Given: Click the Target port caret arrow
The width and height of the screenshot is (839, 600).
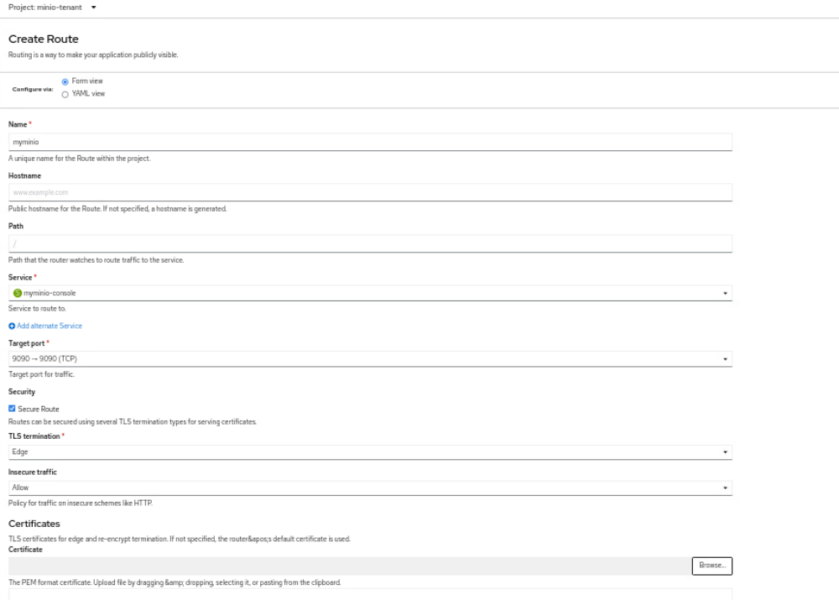Looking at the screenshot, I should pyautogui.click(x=725, y=359).
